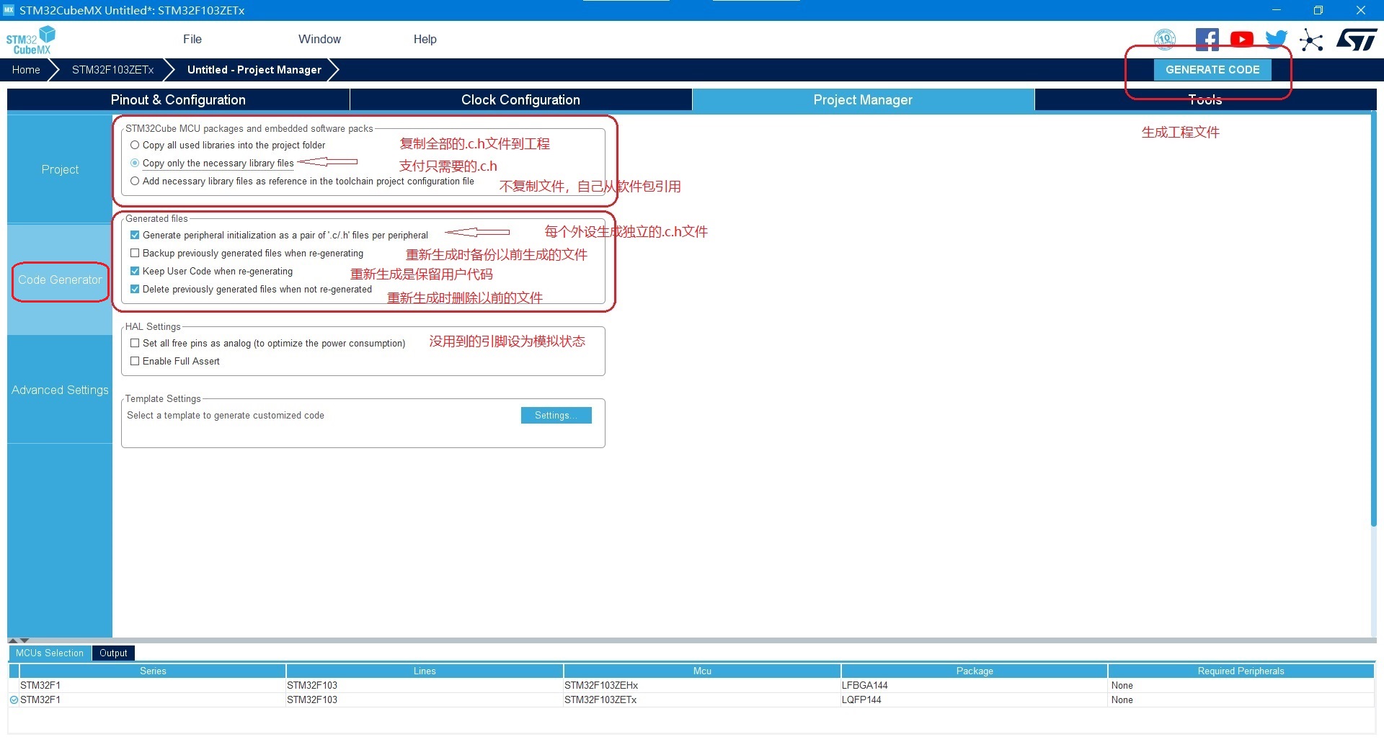Enable Backup previously generated files checkbox
The height and width of the screenshot is (742, 1384).
135,253
